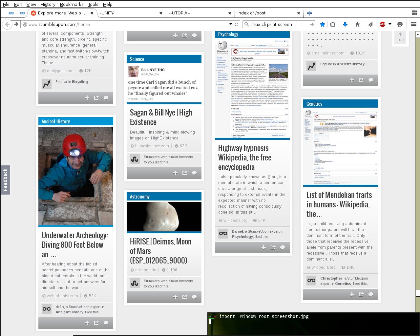Click the terminal window with import command
Viewport: 420px width, 336px height.
coord(314,324)
